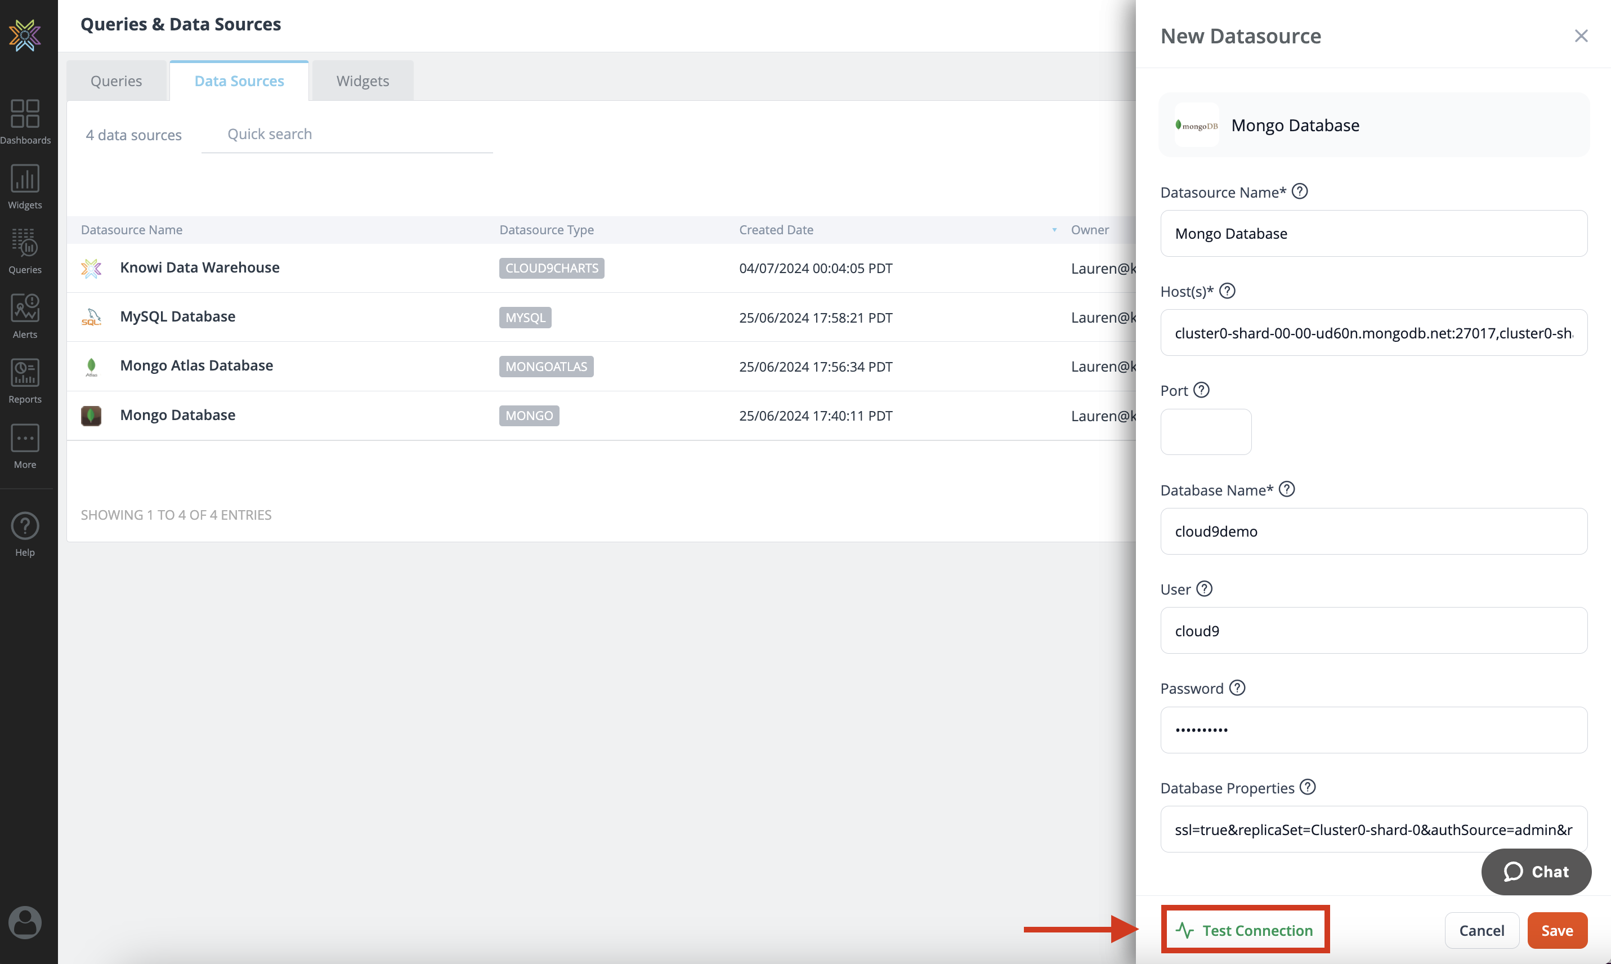
Task: Sort by Created Date column arrow
Action: pyautogui.click(x=1054, y=230)
